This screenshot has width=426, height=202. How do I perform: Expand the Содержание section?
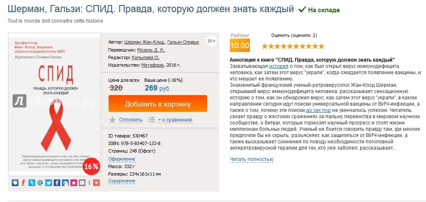122,181
